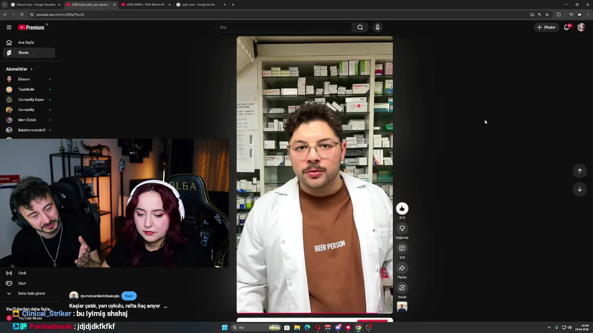Click the search magnifier button

360,27
